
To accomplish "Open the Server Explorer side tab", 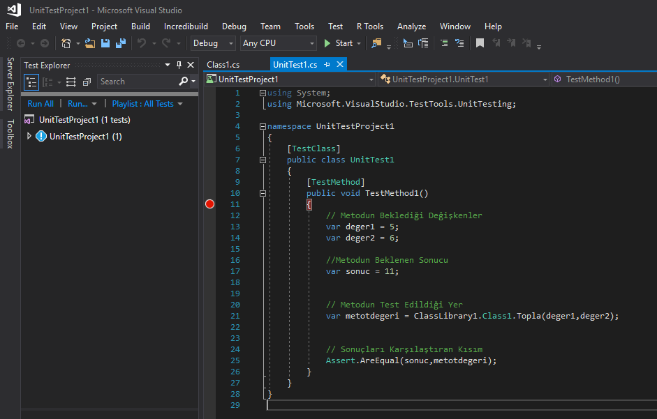I will 10,84.
